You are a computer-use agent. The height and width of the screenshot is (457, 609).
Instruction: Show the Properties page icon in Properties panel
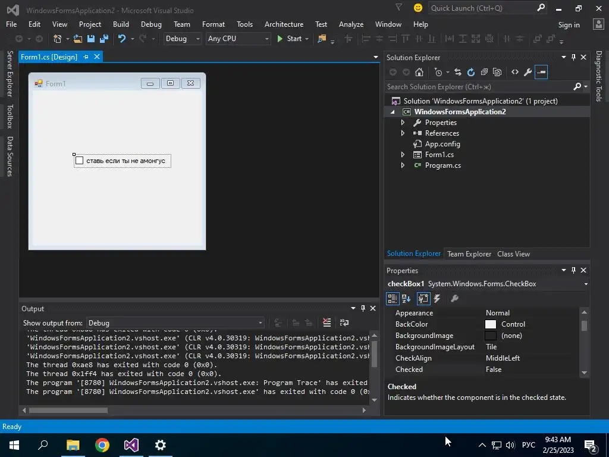pos(423,299)
